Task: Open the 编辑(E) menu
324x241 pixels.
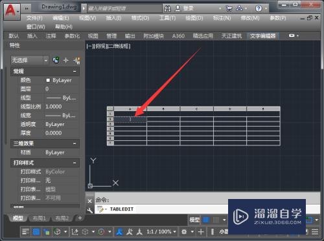Action: click(61, 18)
